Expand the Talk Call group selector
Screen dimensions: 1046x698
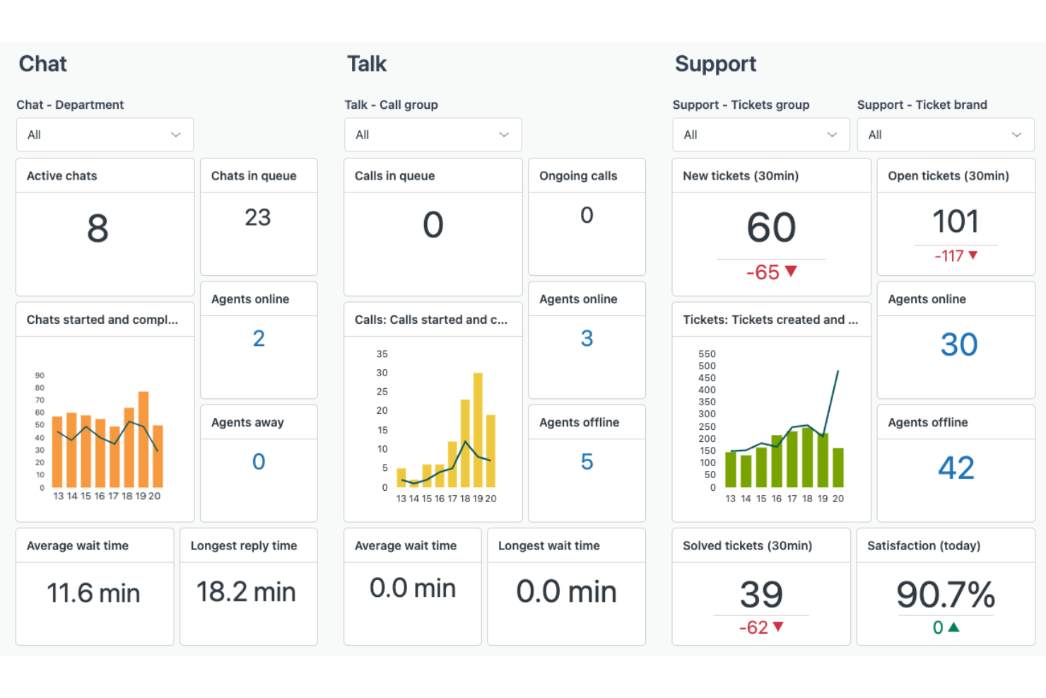pyautogui.click(x=433, y=134)
